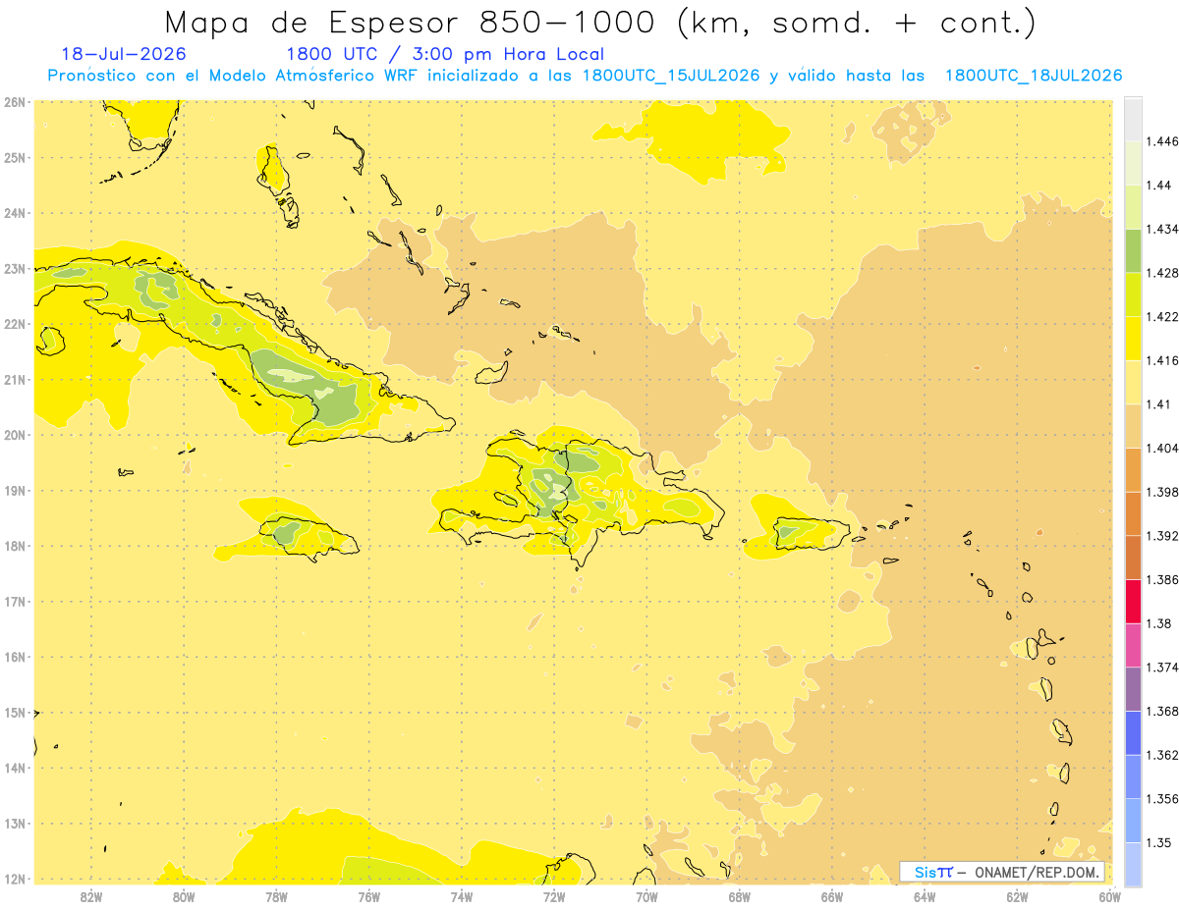This screenshot has height=910, width=1179.
Task: Select the red colorbar swatch between 1.38 and 1.386
Action: 1134,602
